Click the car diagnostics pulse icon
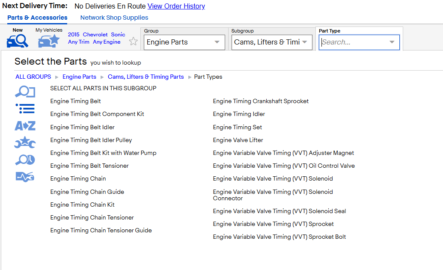 pos(25,177)
